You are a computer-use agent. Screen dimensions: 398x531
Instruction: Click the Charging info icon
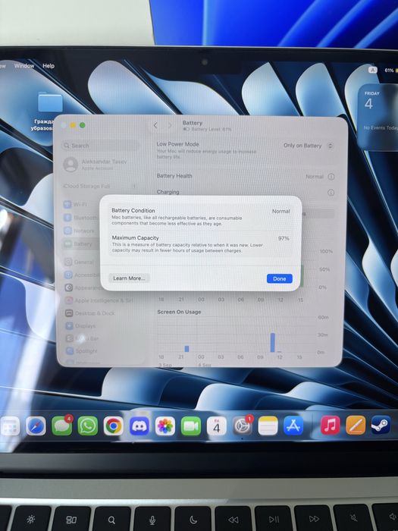331,193
